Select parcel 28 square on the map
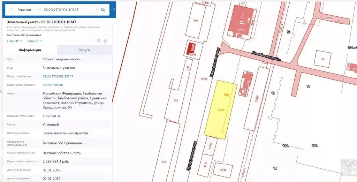The width and height of the screenshot is (357, 182). click(x=322, y=59)
